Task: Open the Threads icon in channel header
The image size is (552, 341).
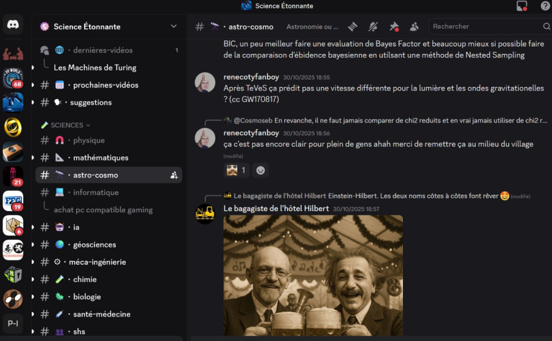Action: 353,26
